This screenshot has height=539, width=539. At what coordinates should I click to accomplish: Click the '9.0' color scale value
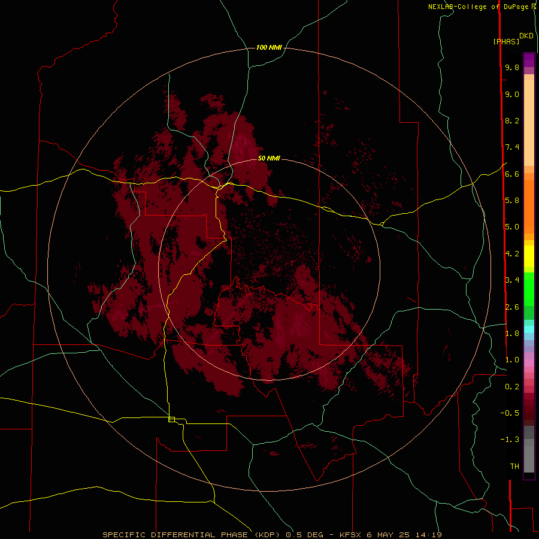pyautogui.click(x=512, y=94)
